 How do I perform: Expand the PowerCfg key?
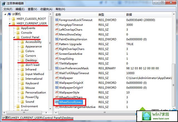[x=18, y=97]
